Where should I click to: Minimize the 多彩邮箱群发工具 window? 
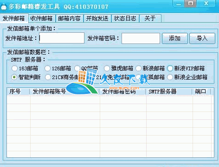tap(179, 4)
